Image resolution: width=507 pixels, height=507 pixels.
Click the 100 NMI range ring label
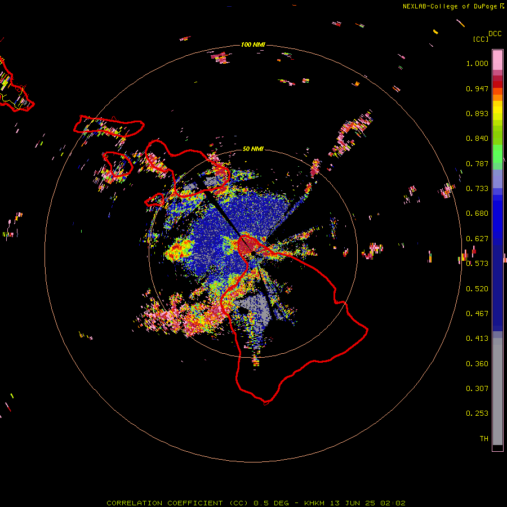coord(253,45)
